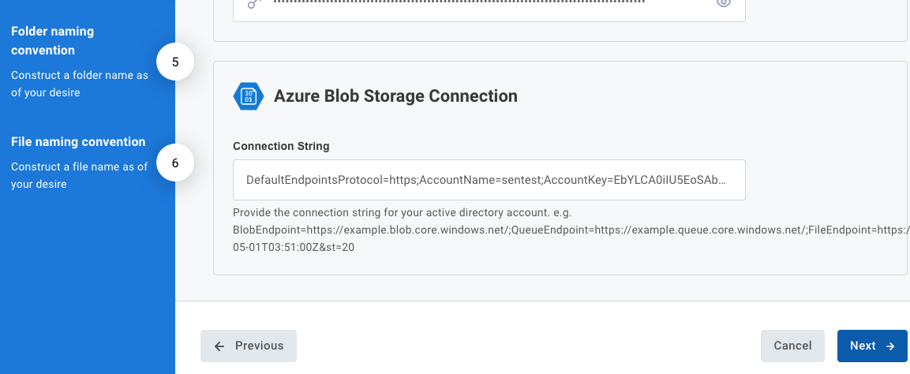Click the 'Construct a file name' description
The image size is (910, 374).
[x=79, y=175]
